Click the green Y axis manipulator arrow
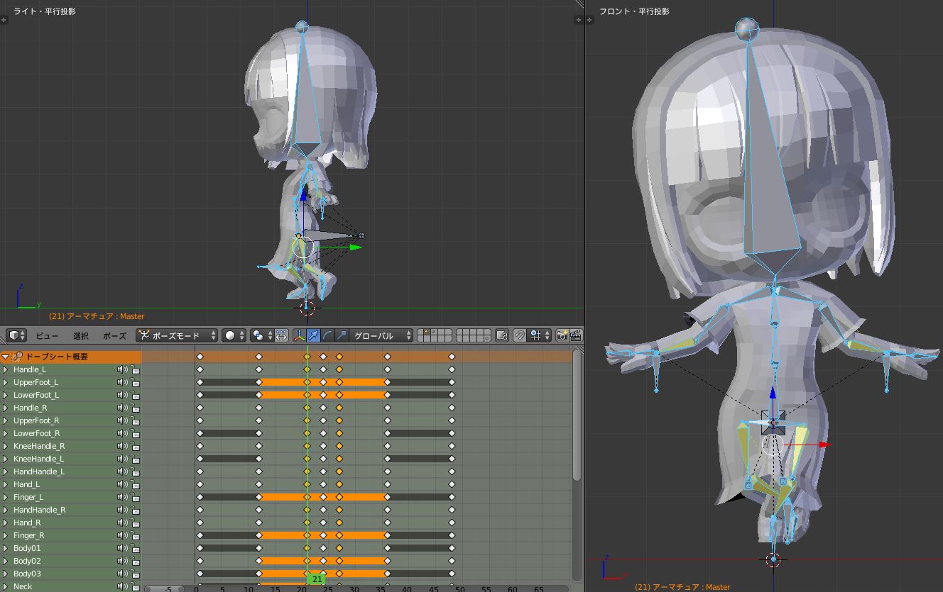This screenshot has height=592, width=943. tap(355, 247)
